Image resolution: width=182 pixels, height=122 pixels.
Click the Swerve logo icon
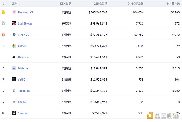[x=14, y=113]
